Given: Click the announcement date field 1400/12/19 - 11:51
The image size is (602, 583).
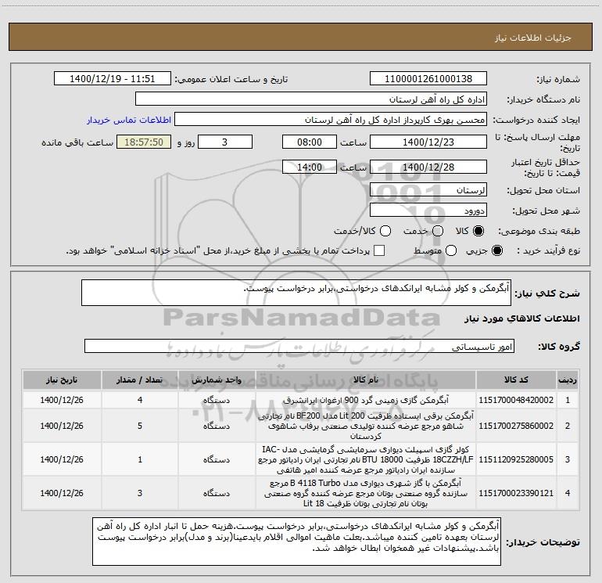Looking at the screenshot, I should click(113, 79).
